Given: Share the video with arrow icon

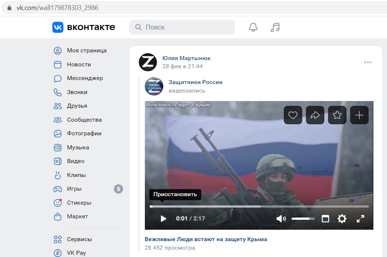Looking at the screenshot, I should click(x=315, y=115).
